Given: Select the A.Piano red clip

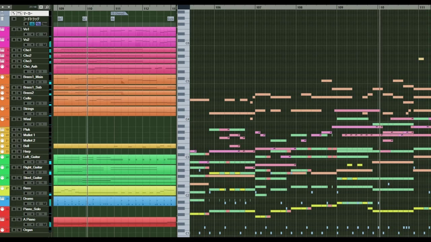Looking at the screenshot, I should pos(114,222).
